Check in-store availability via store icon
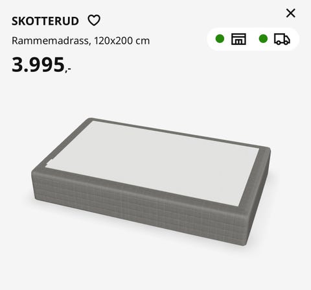 (238, 39)
